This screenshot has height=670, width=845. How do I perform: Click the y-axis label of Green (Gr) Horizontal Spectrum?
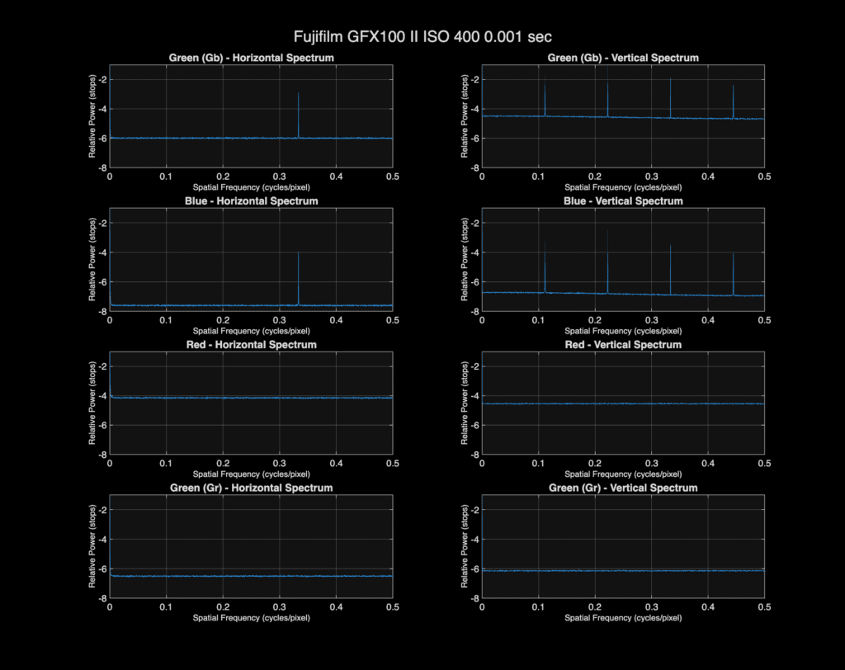tap(92, 546)
